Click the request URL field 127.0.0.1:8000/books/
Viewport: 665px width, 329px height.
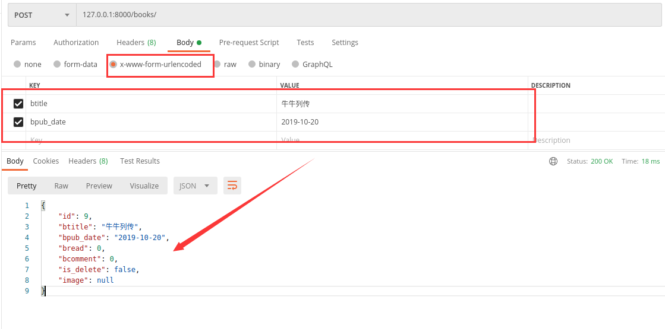coord(369,15)
